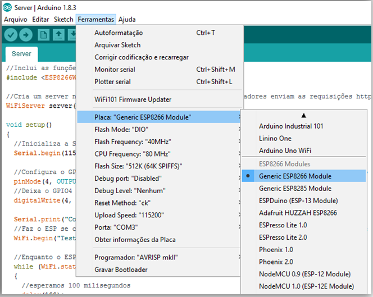Run Autoformatação from the menu

coord(160,33)
